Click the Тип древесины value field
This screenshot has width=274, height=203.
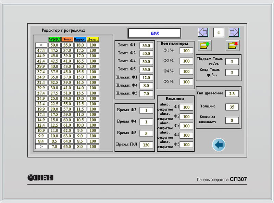232,93
